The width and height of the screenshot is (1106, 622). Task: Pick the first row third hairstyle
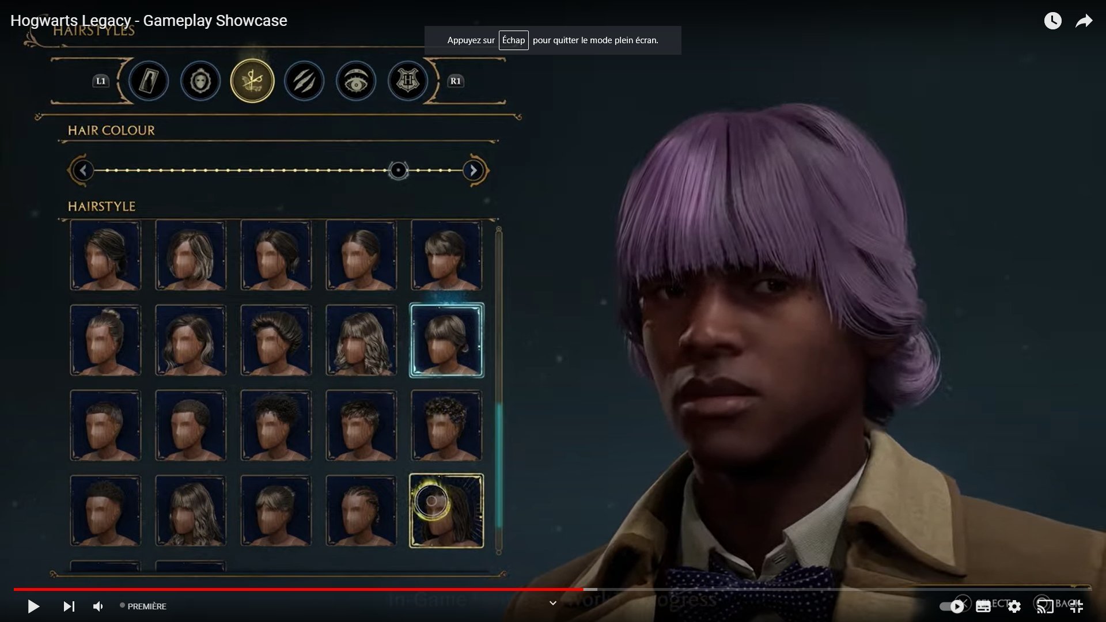[x=276, y=255]
